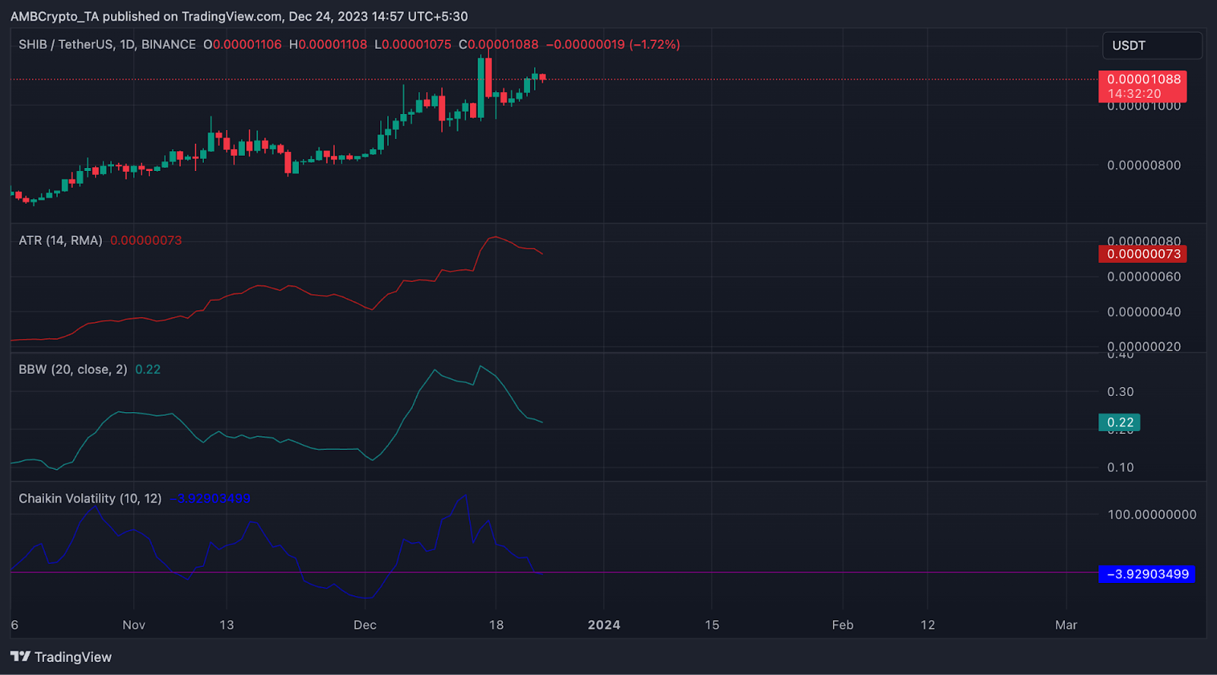Viewport: 1217px width, 675px height.
Task: Click the teal BBW value tag 0.22
Action: coord(1120,423)
